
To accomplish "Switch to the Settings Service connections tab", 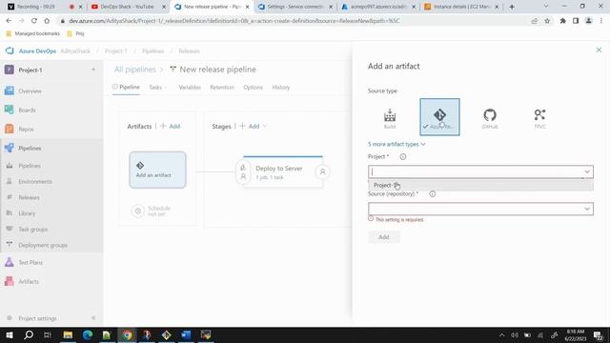I will (296, 7).
